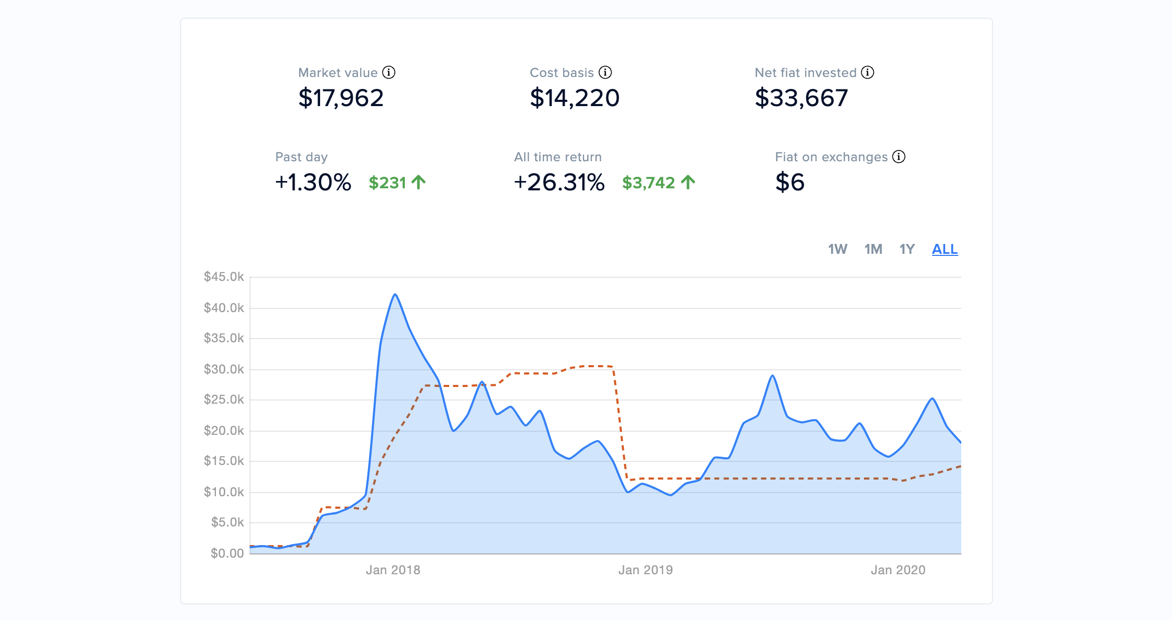Click the green All time return arrow

[688, 183]
